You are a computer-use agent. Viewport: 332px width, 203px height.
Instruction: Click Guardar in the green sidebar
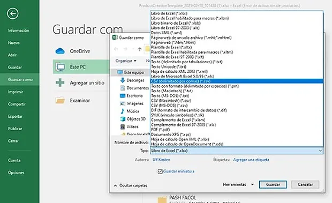click(x=15, y=67)
